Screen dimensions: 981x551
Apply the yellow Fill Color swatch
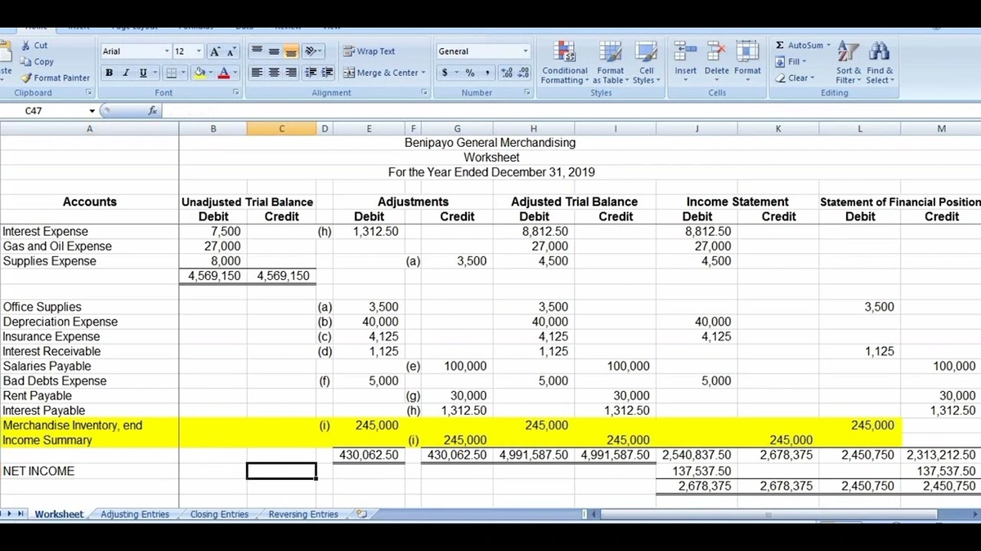[x=199, y=73]
